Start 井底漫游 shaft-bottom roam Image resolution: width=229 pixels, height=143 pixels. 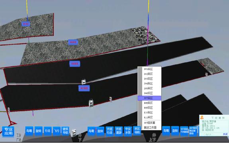click(x=119, y=131)
